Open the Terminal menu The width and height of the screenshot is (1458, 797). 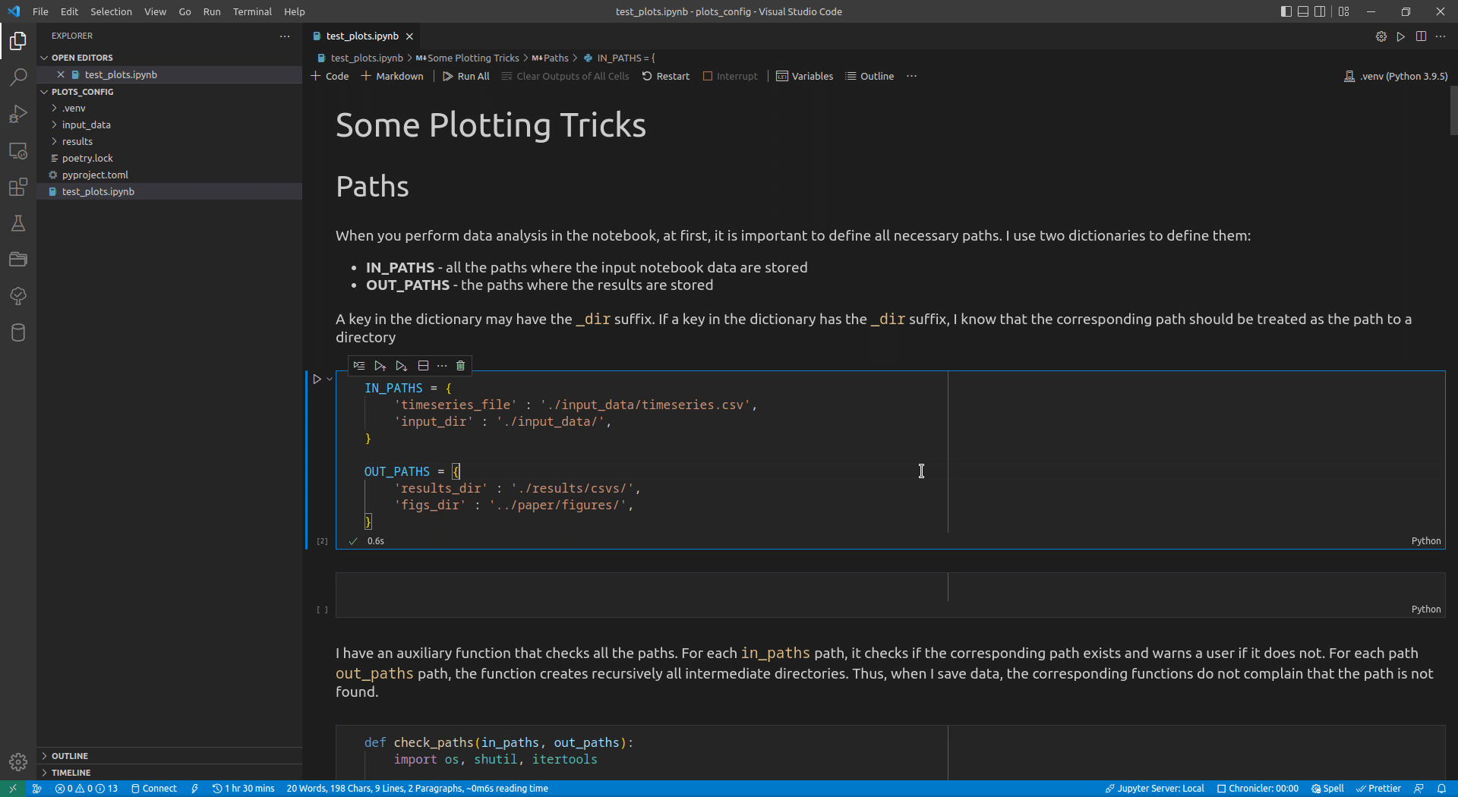(252, 11)
